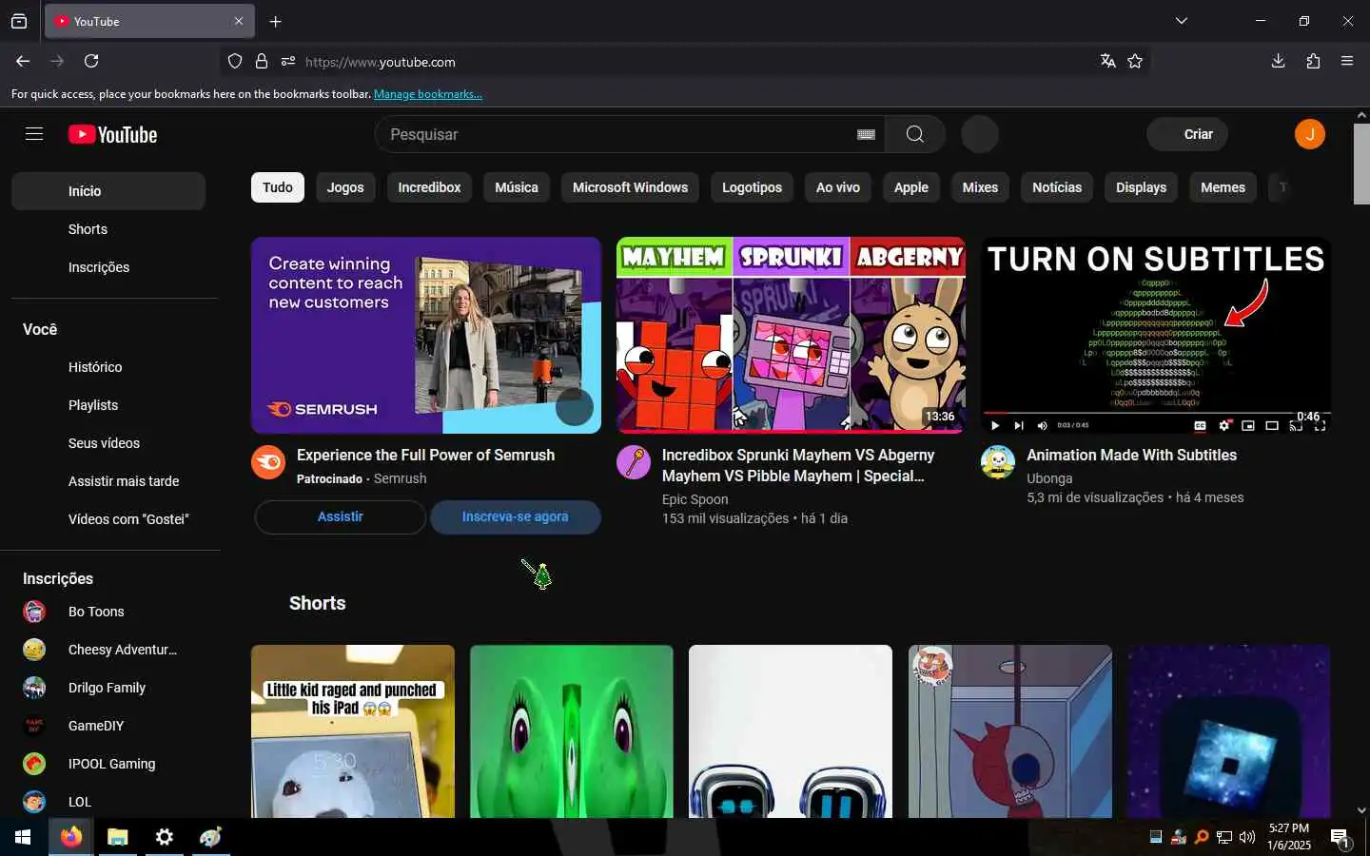The width and height of the screenshot is (1370, 856).
Task: Open Assistir mais tarde in the sidebar
Action: tap(108, 481)
